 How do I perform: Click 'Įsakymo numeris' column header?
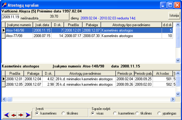19,25
